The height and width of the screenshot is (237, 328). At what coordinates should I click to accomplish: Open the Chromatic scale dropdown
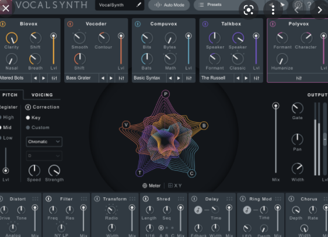point(44,142)
